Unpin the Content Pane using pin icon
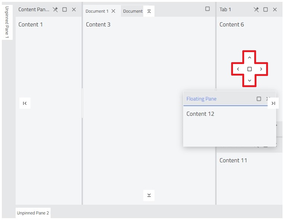Image resolution: width=284 pixels, height=220 pixels. 55,10
